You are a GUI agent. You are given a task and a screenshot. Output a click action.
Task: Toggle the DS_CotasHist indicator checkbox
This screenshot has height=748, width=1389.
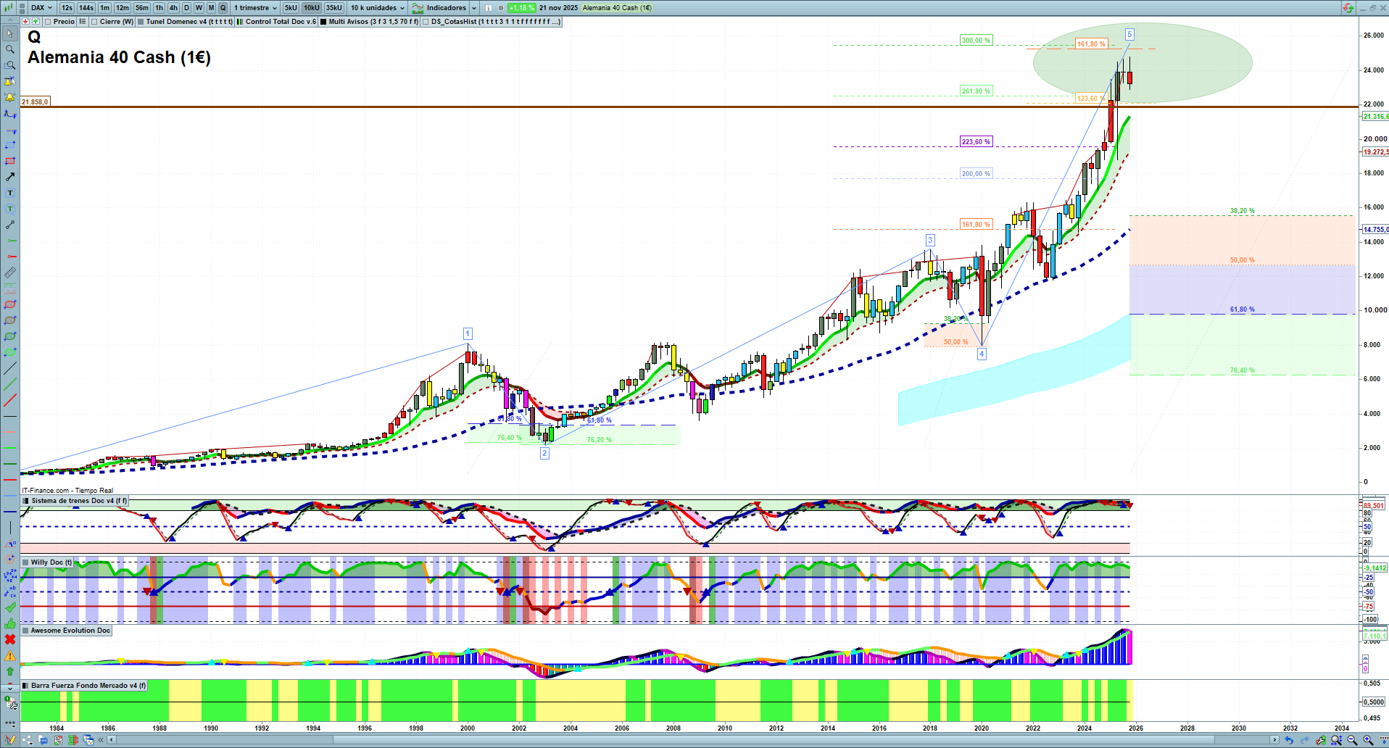426,22
